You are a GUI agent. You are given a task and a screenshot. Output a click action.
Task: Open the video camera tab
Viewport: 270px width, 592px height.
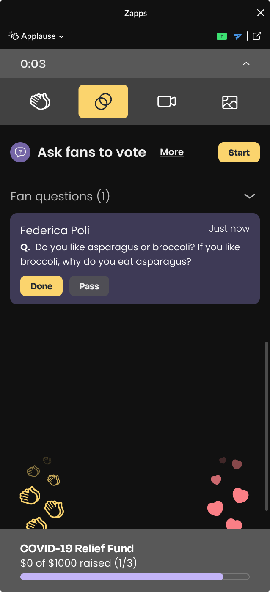(x=166, y=101)
